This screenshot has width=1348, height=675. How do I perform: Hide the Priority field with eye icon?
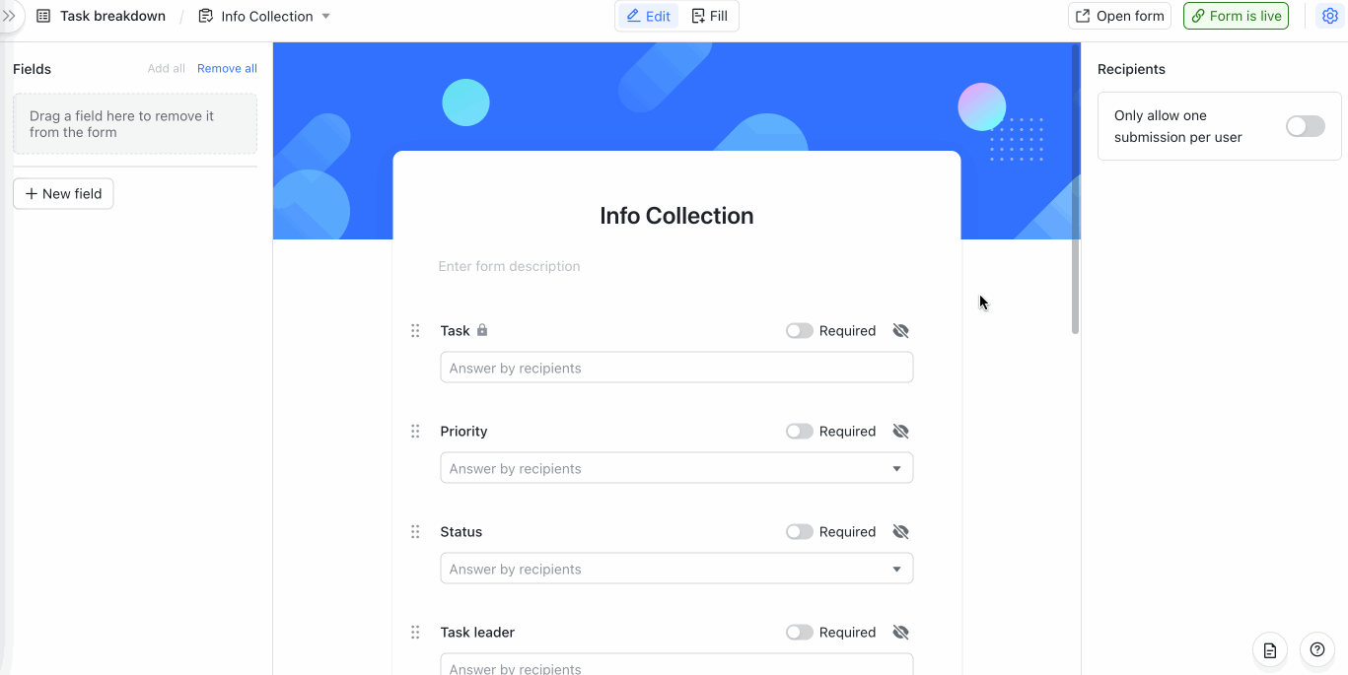tap(900, 432)
